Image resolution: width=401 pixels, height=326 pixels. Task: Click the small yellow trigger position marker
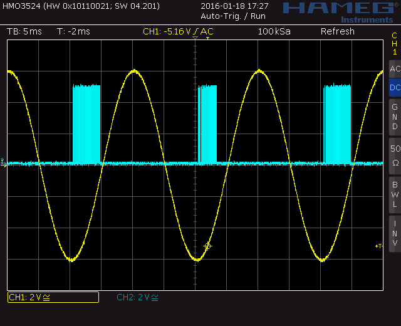[x=207, y=38]
